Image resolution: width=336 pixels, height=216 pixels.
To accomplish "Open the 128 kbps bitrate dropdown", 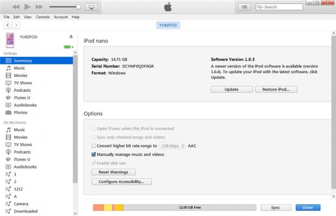I will (x=173, y=146).
